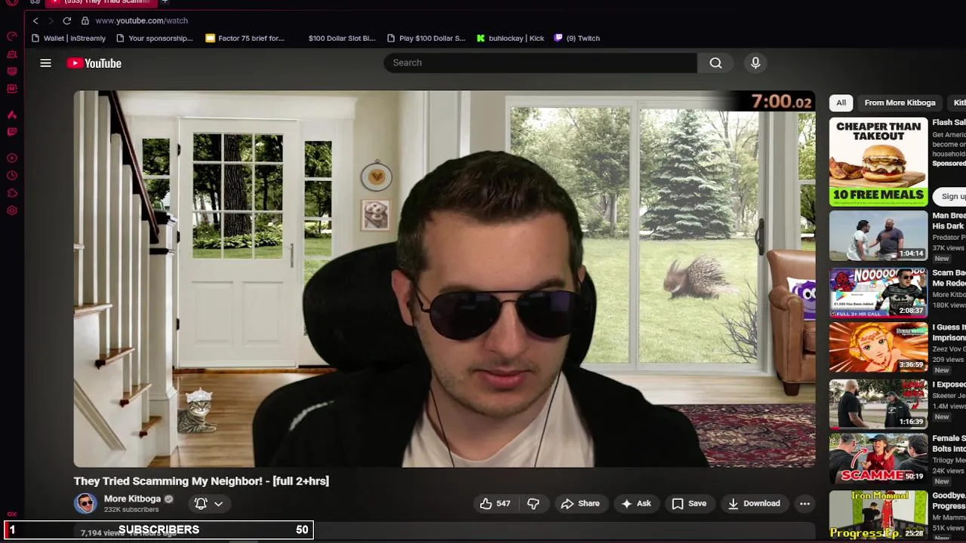
Task: Open Play $100 Dollar S... bookmark
Action: coord(426,38)
